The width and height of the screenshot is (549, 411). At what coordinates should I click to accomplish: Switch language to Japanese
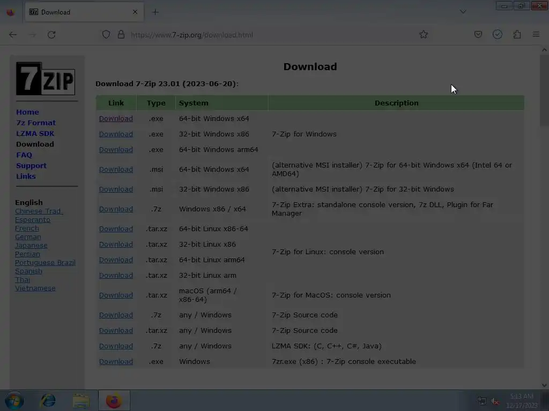coord(31,246)
